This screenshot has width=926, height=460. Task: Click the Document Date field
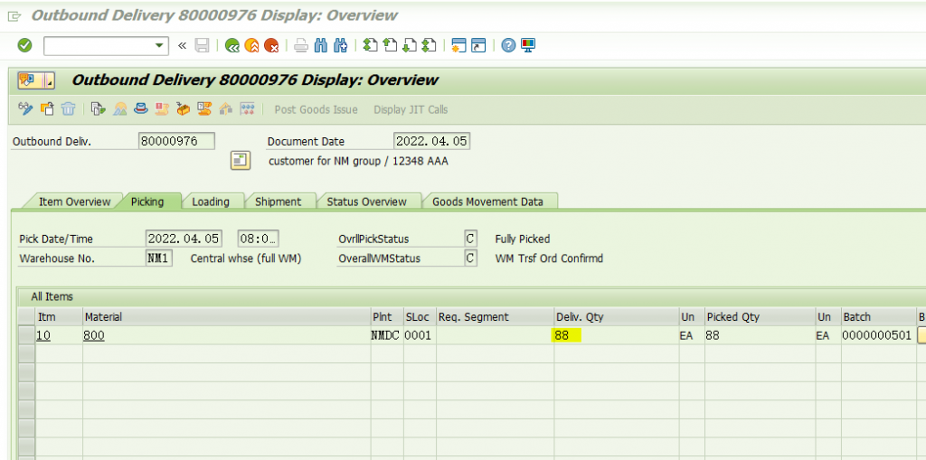(x=431, y=141)
